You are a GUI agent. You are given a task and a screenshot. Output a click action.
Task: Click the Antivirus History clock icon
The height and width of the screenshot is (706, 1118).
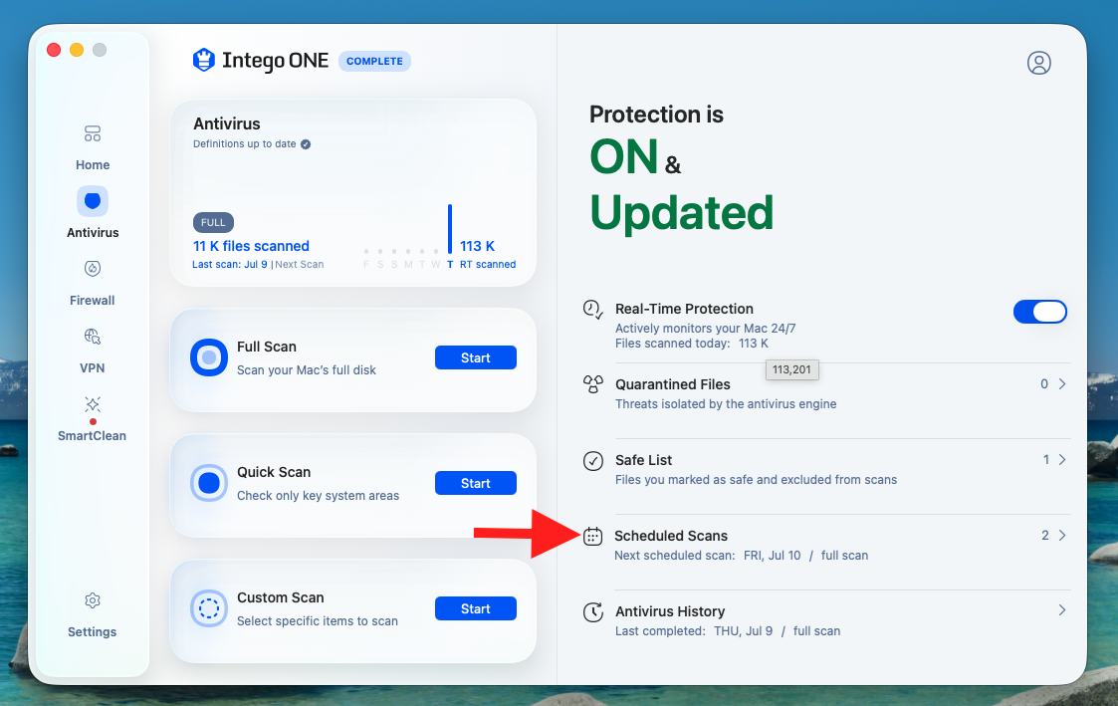592,611
